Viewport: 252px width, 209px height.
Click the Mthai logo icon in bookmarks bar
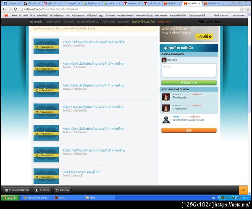click(x=6, y=16)
